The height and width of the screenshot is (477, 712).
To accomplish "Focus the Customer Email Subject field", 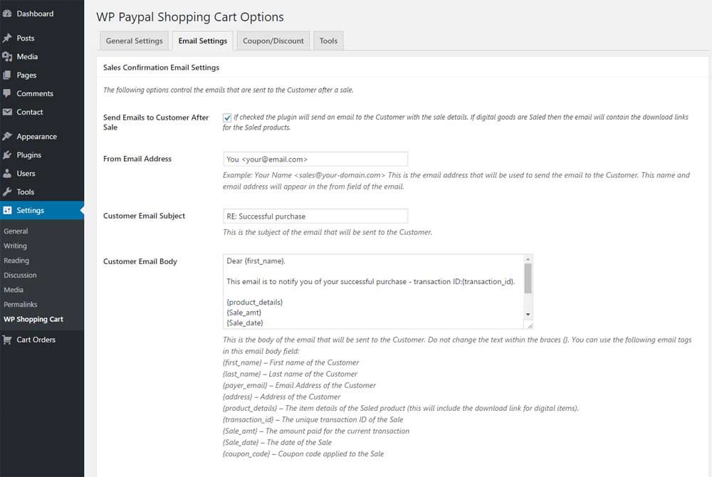I will [x=315, y=216].
